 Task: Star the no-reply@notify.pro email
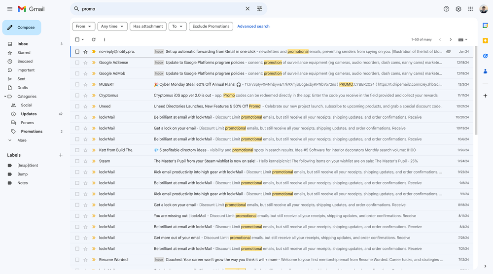85,52
